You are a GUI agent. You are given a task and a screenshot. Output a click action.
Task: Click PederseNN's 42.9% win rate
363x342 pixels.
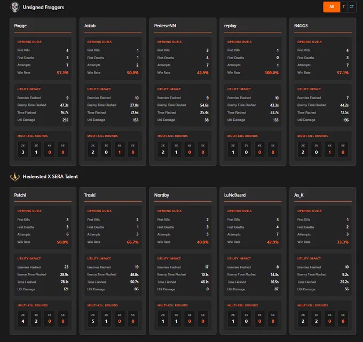(x=202, y=72)
